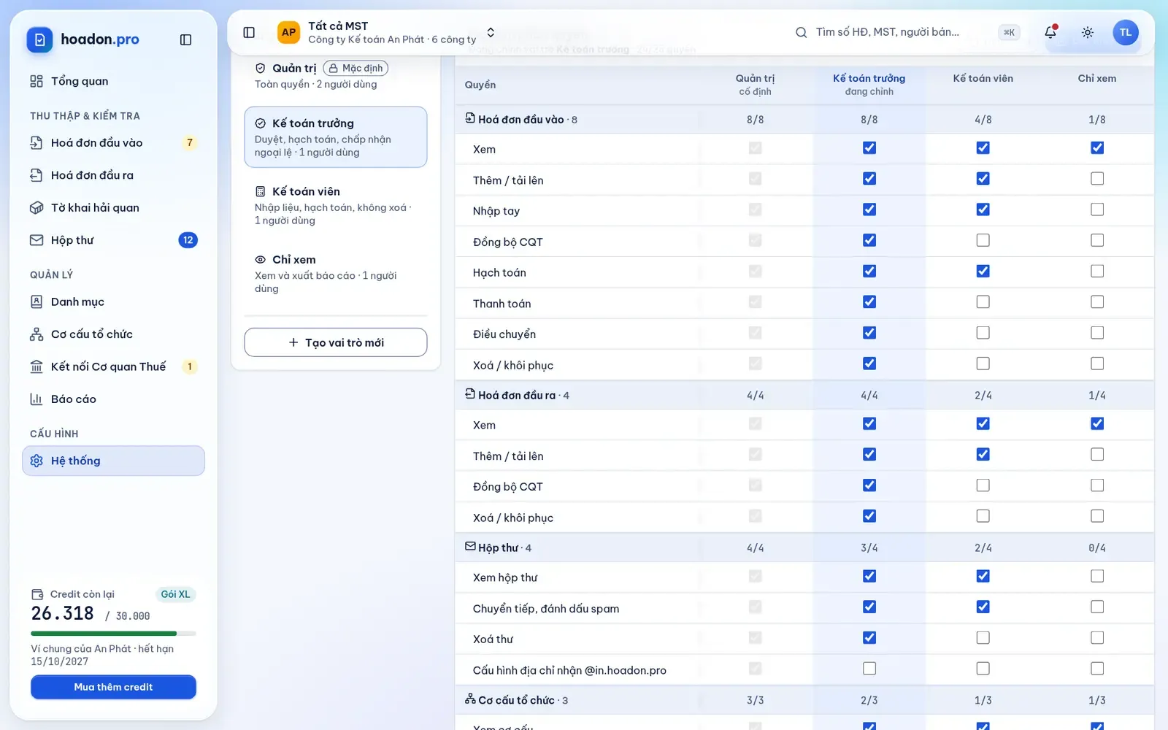Image resolution: width=1168 pixels, height=730 pixels.
Task: Click the Gói XL plan badge
Action: pos(175,594)
